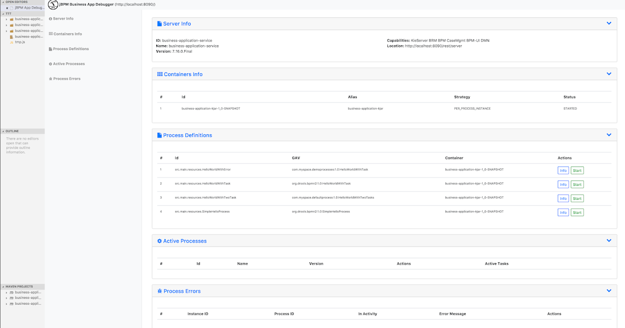Image resolution: width=625 pixels, height=328 pixels.
Task: Click the Strategy column header in Containers Info
Action: click(x=462, y=97)
